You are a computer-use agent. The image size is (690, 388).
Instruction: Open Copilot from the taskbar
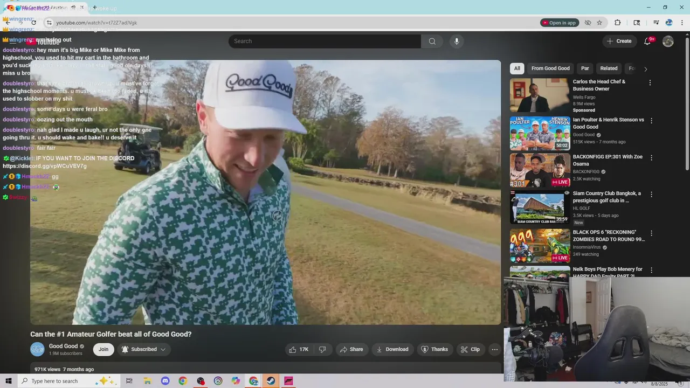(236, 381)
